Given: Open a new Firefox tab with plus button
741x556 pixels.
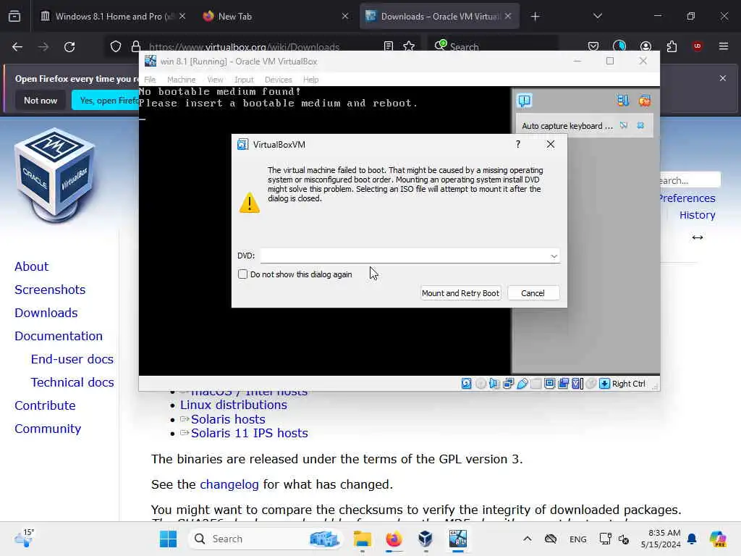Looking at the screenshot, I should point(535,17).
